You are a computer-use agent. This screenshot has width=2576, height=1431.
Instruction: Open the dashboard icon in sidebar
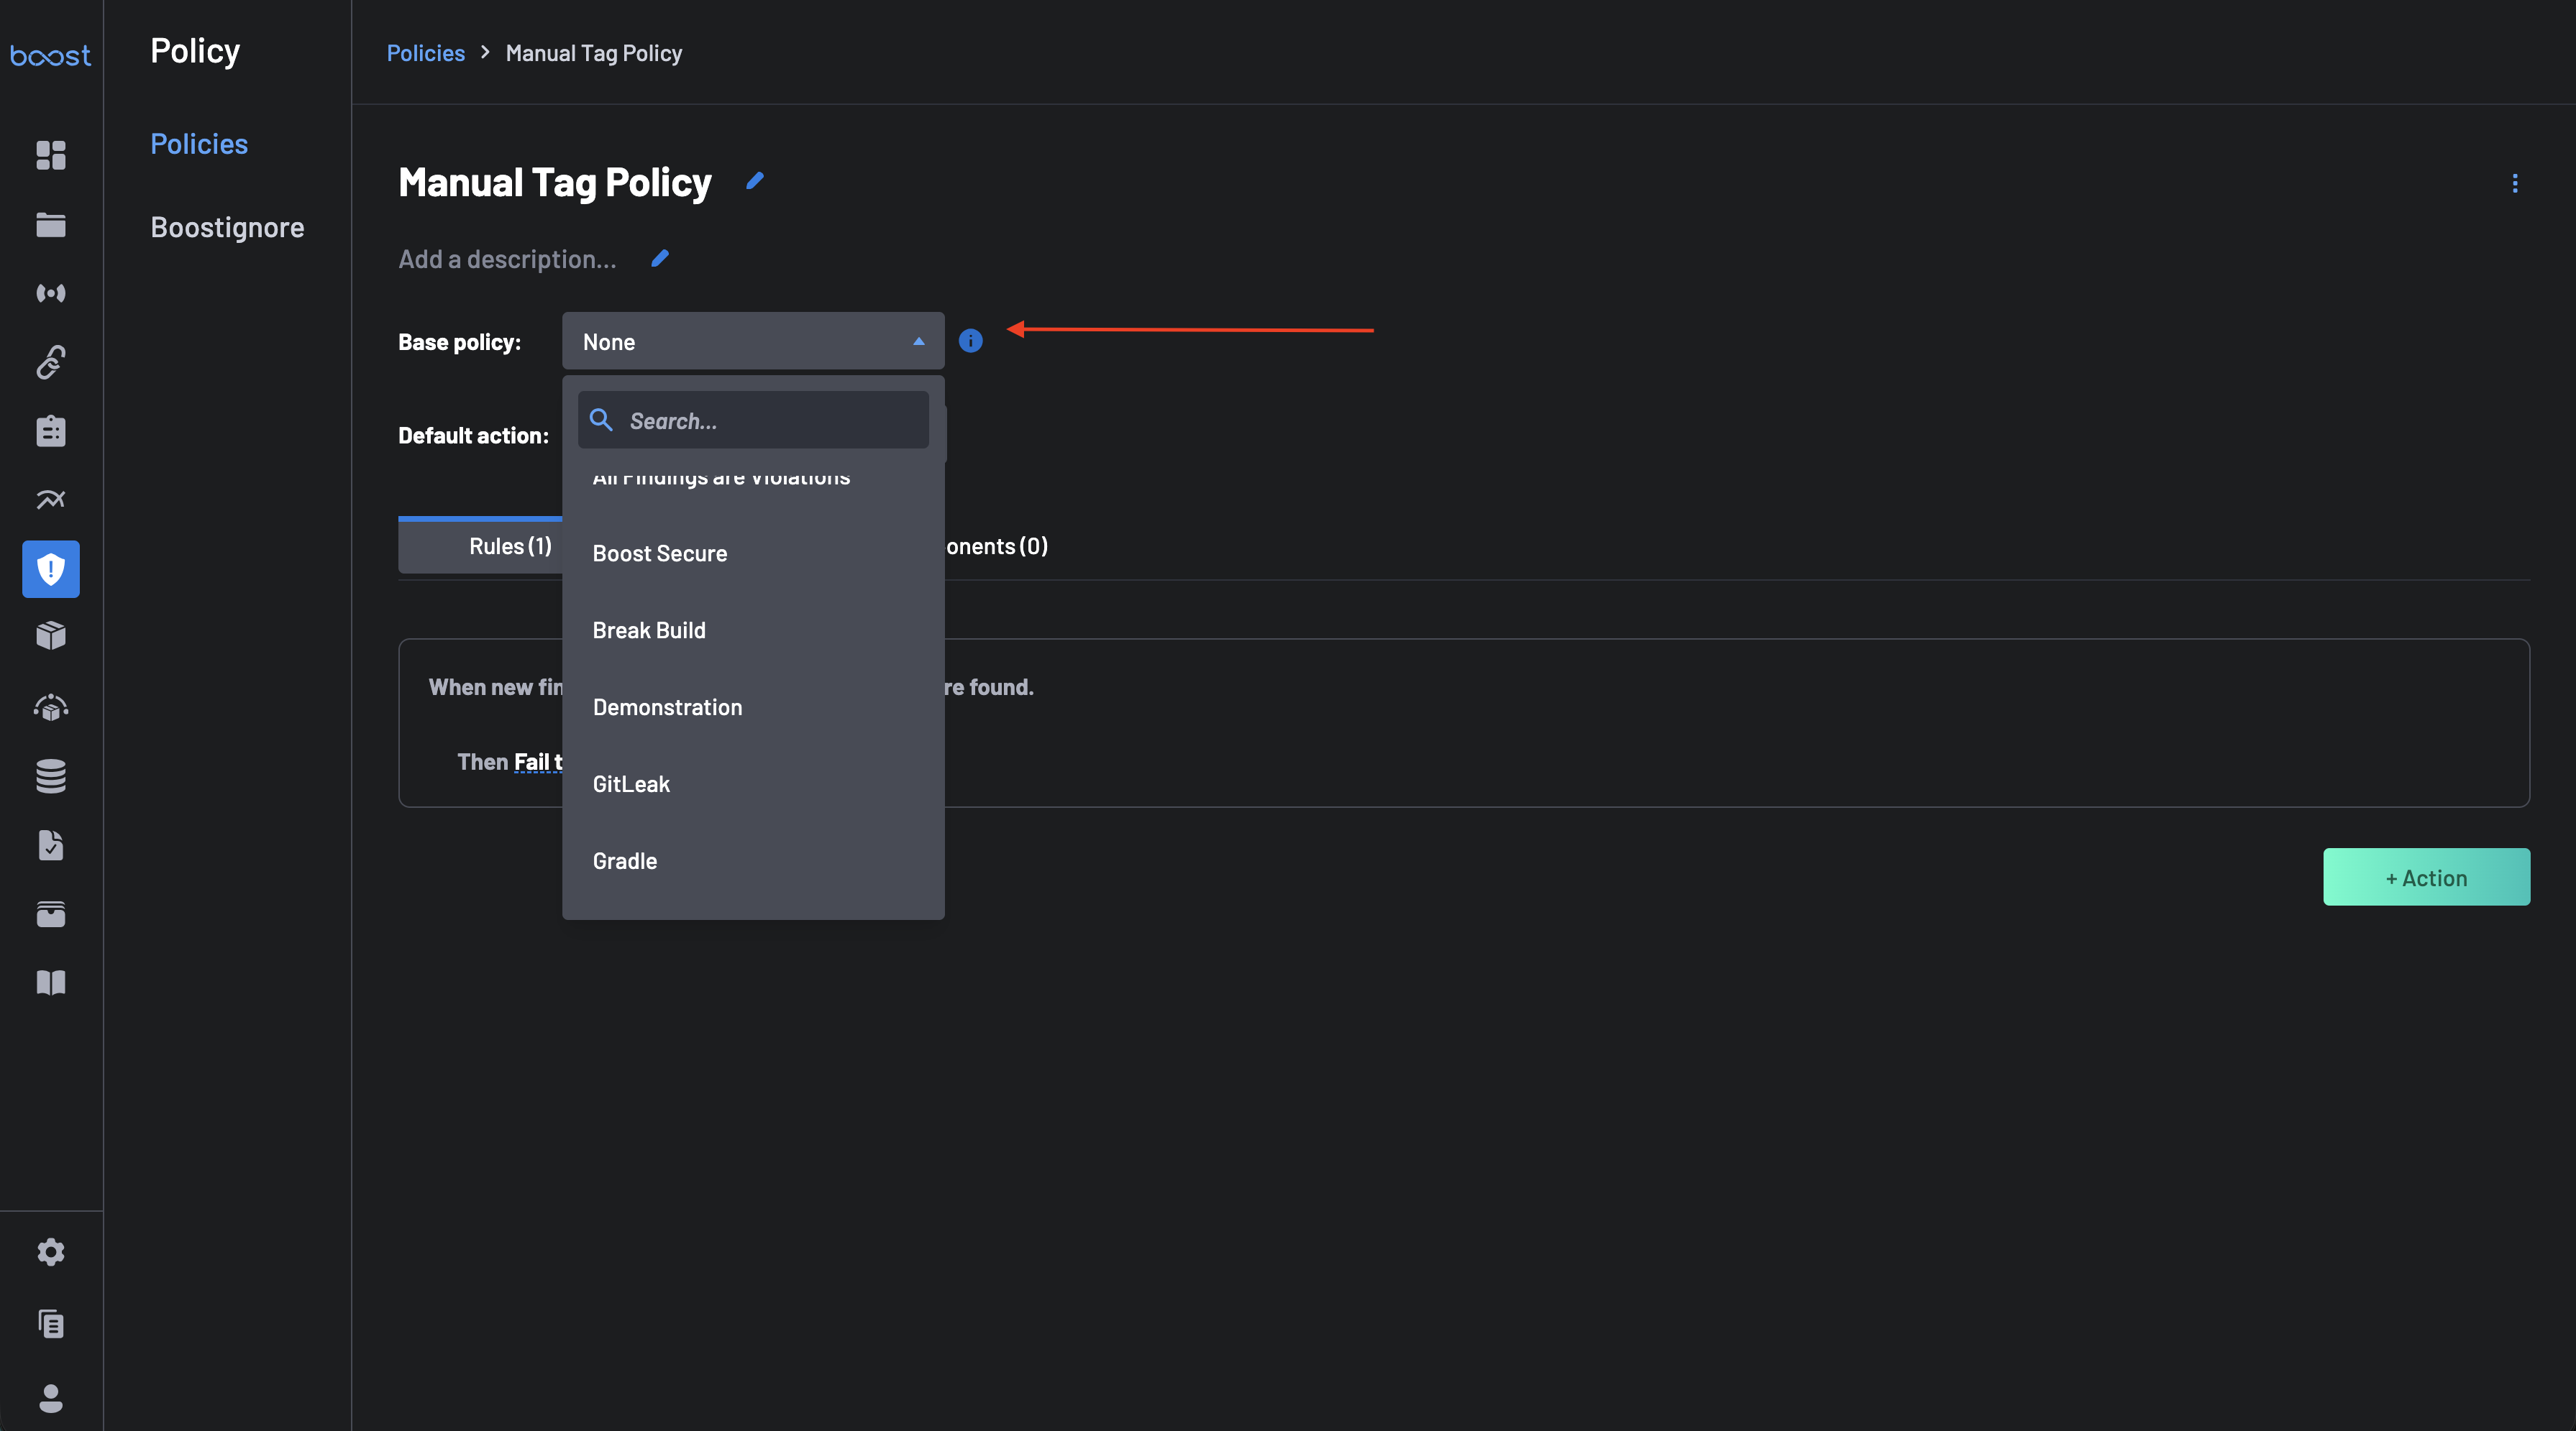[x=51, y=155]
